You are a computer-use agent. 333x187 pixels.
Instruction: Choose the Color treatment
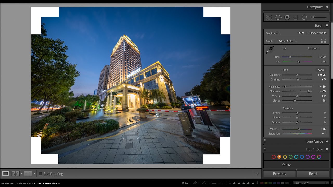pos(301,33)
